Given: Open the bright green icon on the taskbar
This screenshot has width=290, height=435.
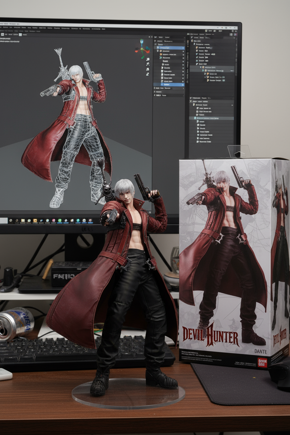Looking at the screenshot, I should tap(60, 221).
